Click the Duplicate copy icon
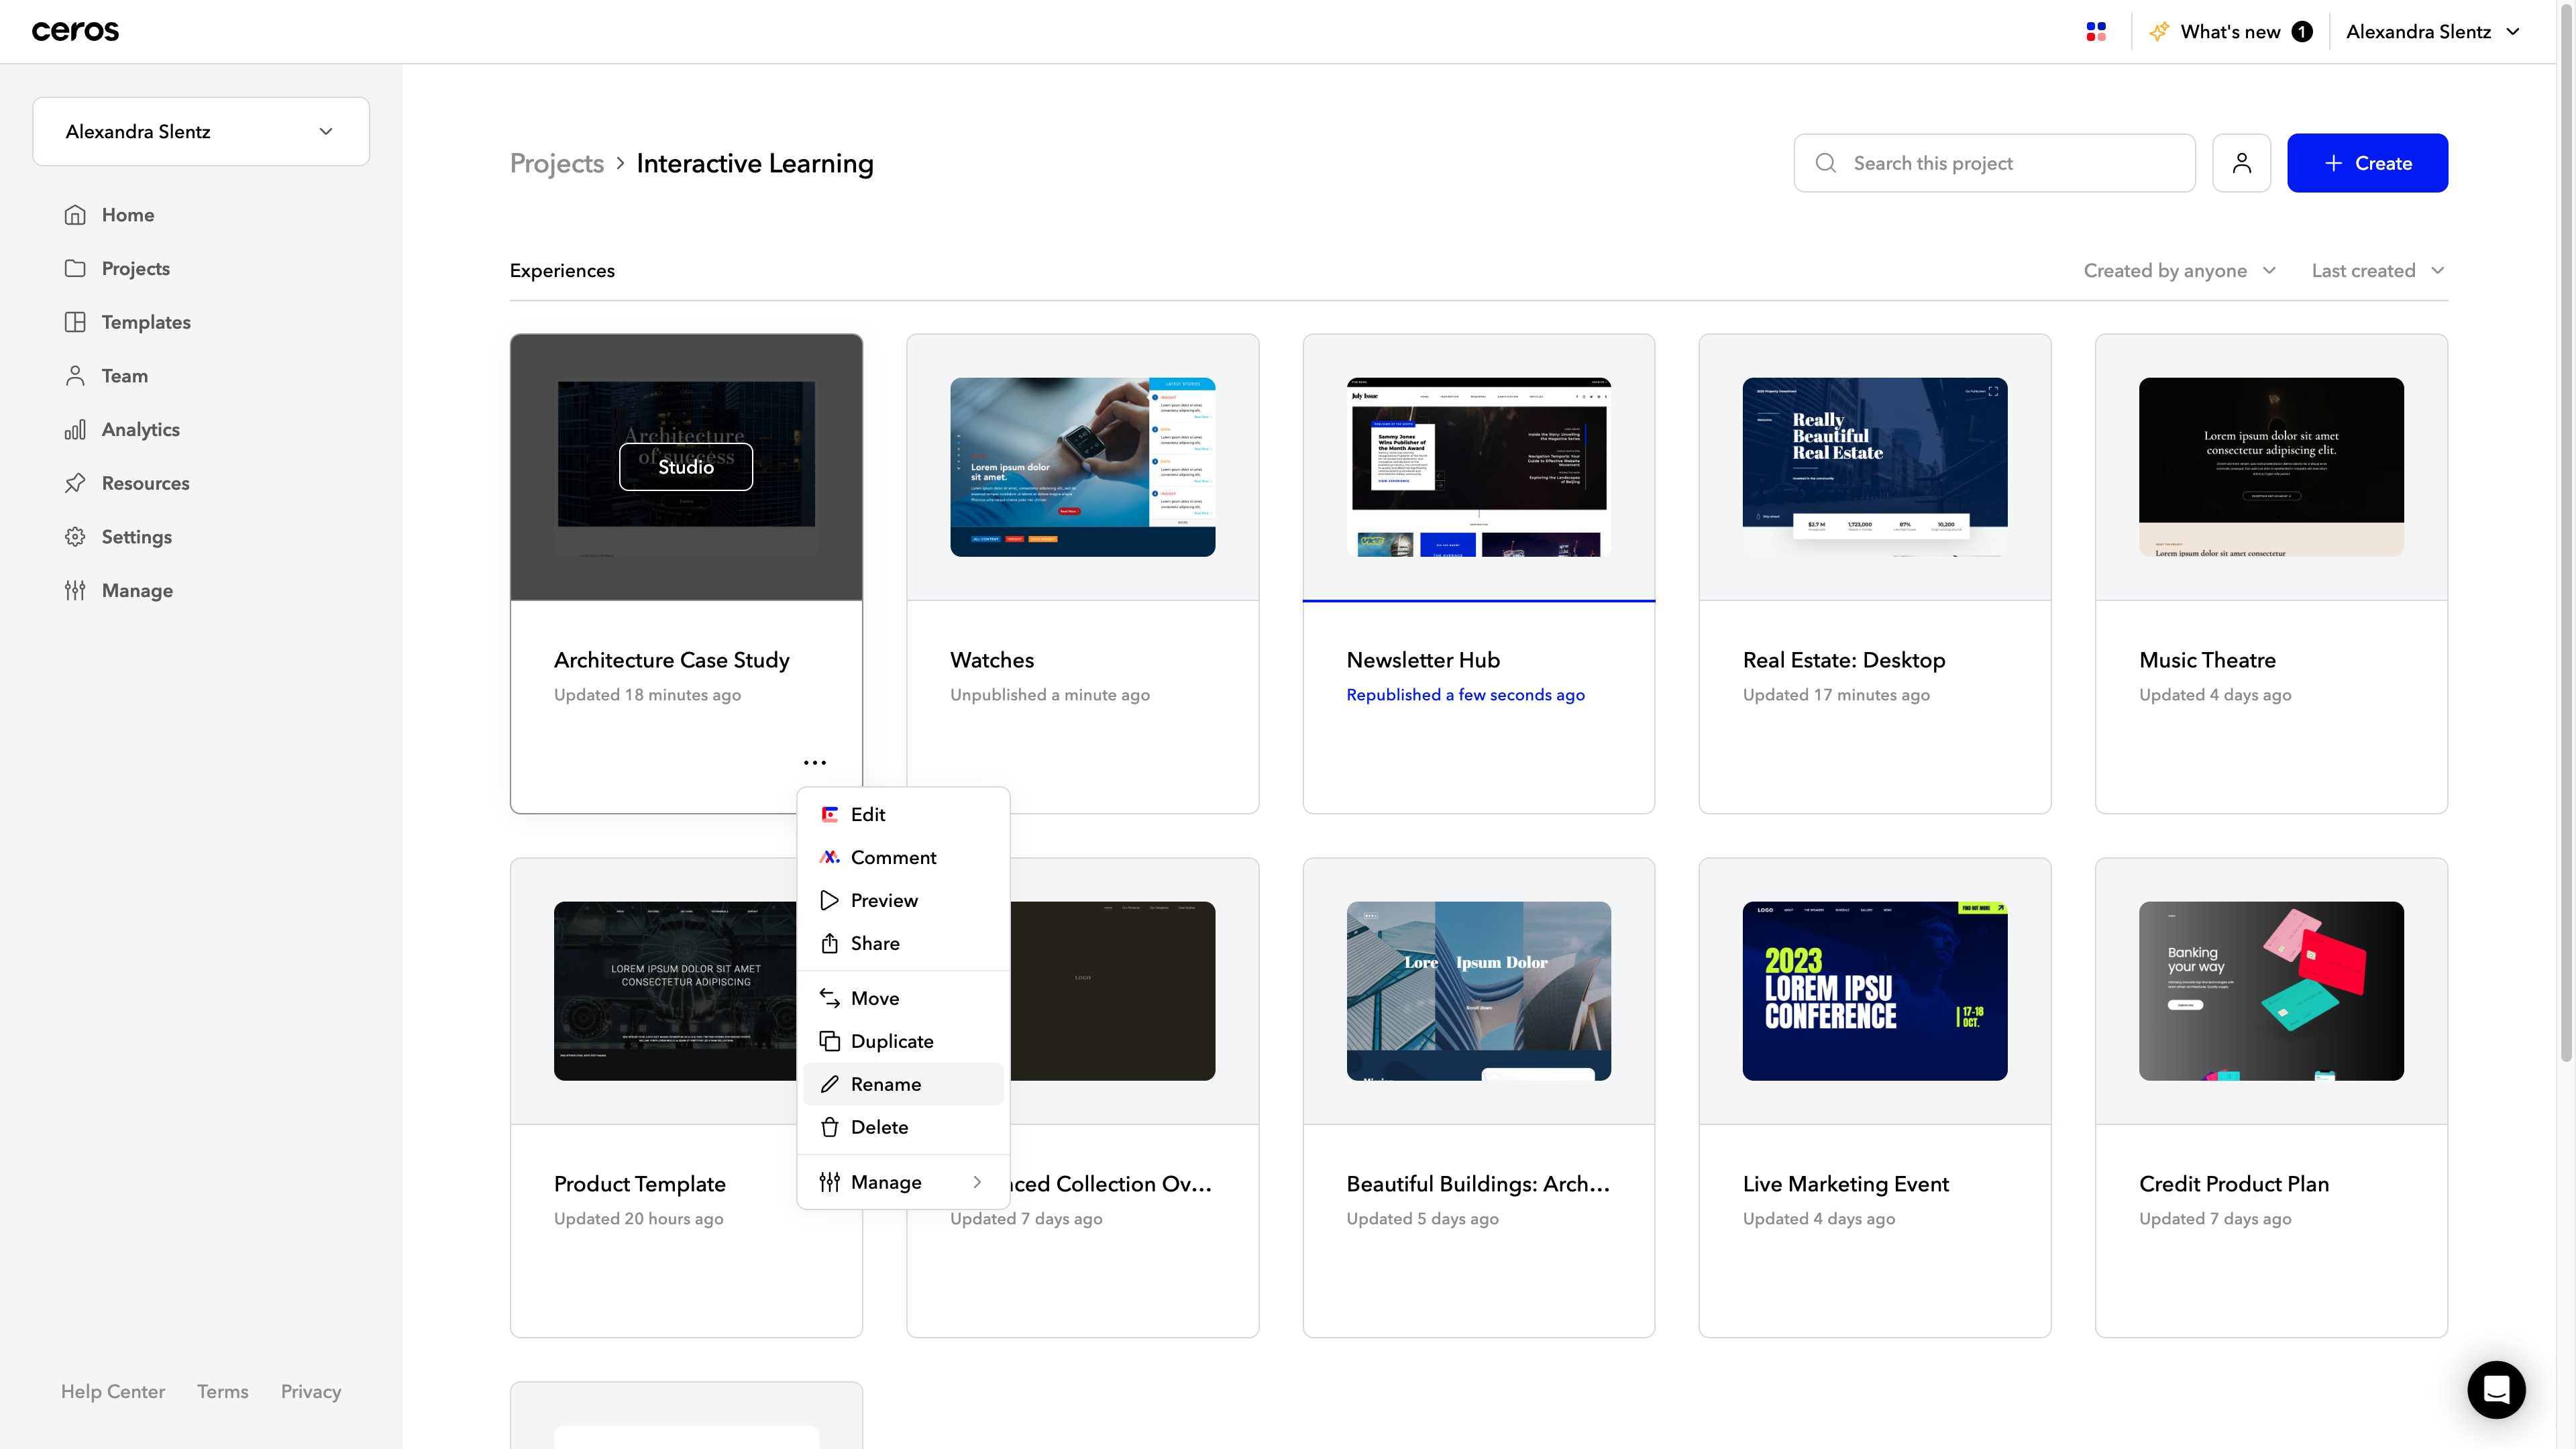The width and height of the screenshot is (2576, 1449). coord(829,1041)
